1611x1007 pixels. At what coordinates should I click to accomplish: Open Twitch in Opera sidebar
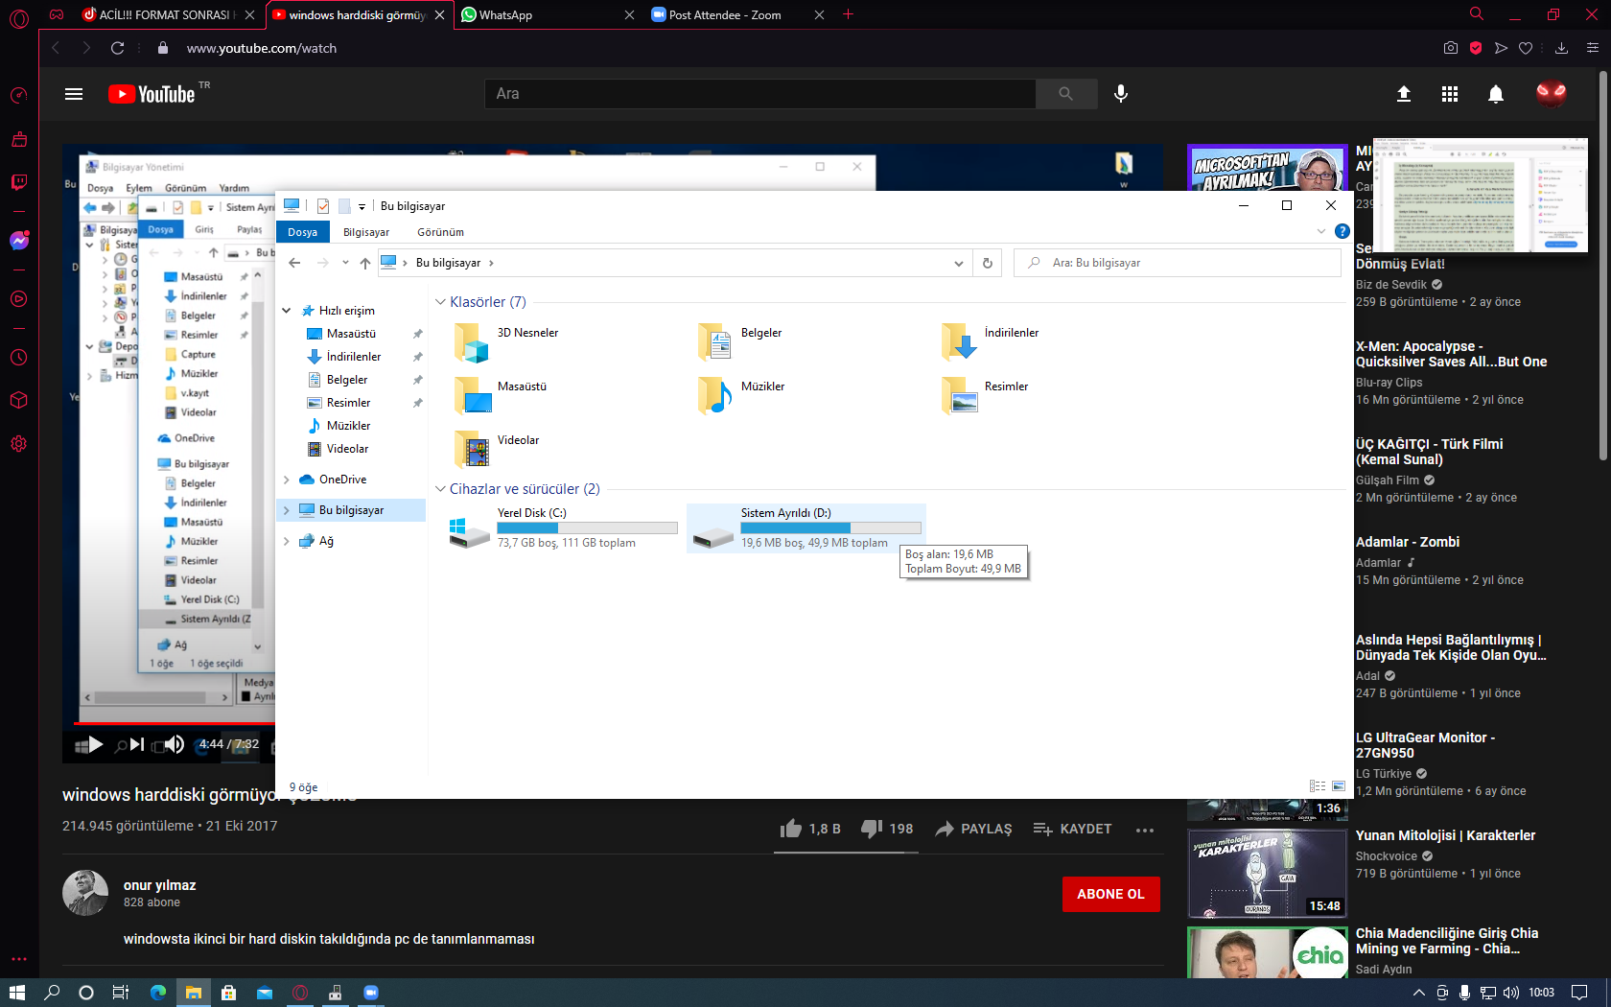click(x=19, y=182)
